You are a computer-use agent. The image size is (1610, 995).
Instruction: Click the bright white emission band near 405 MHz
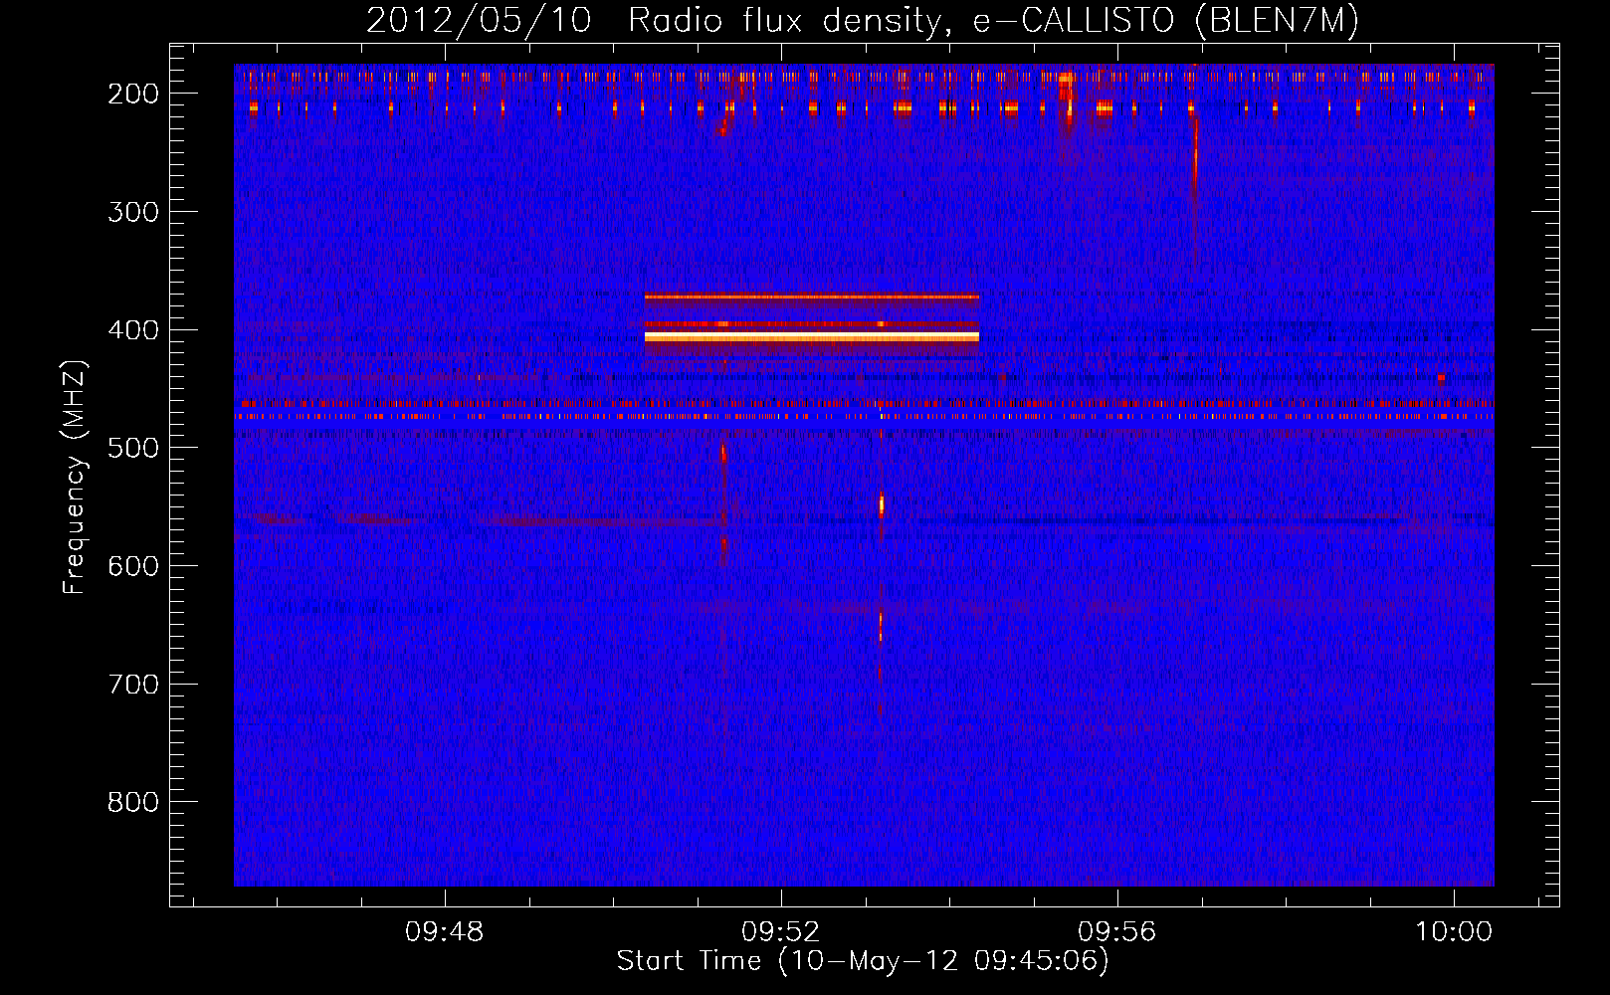[812, 337]
